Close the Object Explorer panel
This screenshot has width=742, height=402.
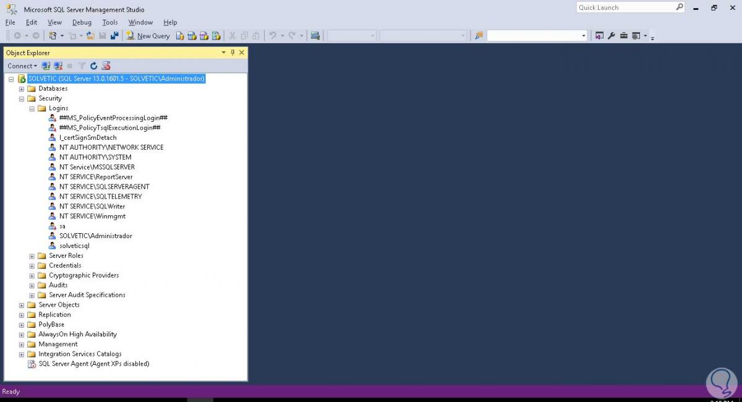(242, 53)
